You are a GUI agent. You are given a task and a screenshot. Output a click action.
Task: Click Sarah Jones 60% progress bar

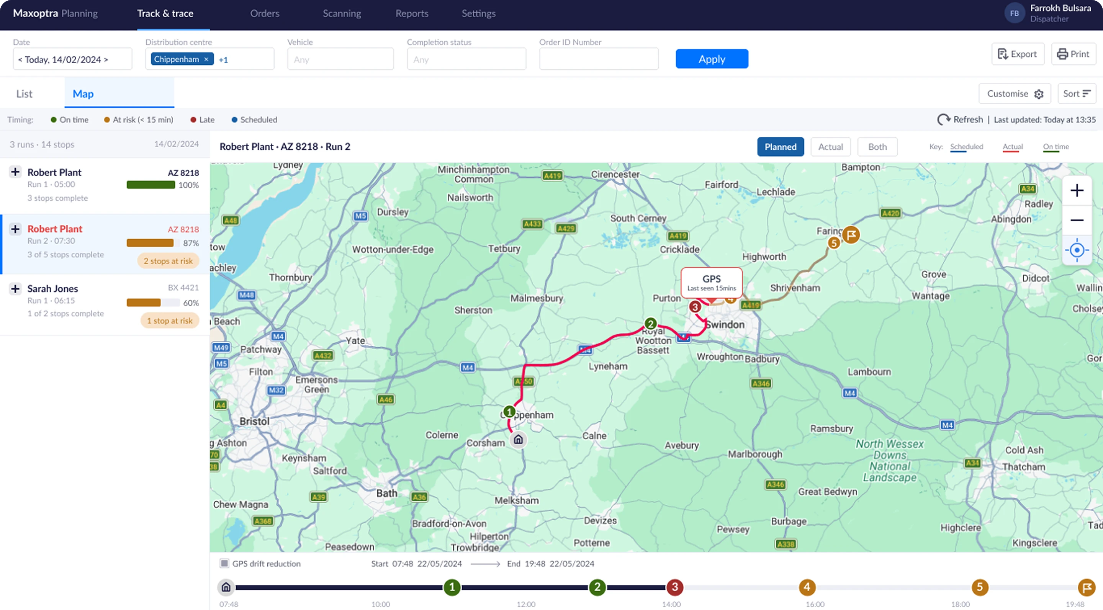point(153,303)
